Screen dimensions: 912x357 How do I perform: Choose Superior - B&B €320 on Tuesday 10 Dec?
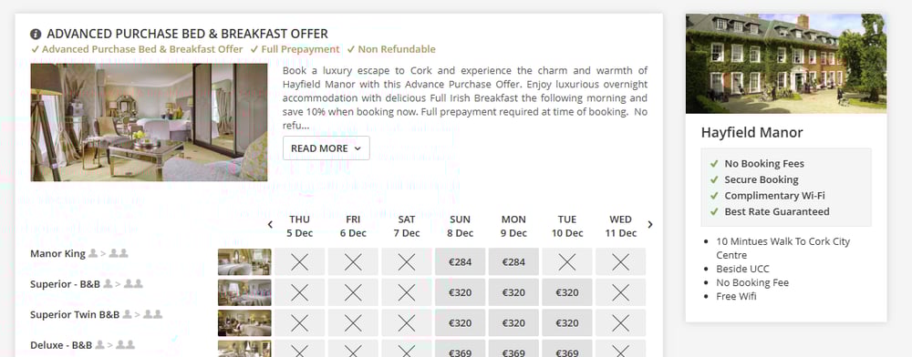[567, 292]
